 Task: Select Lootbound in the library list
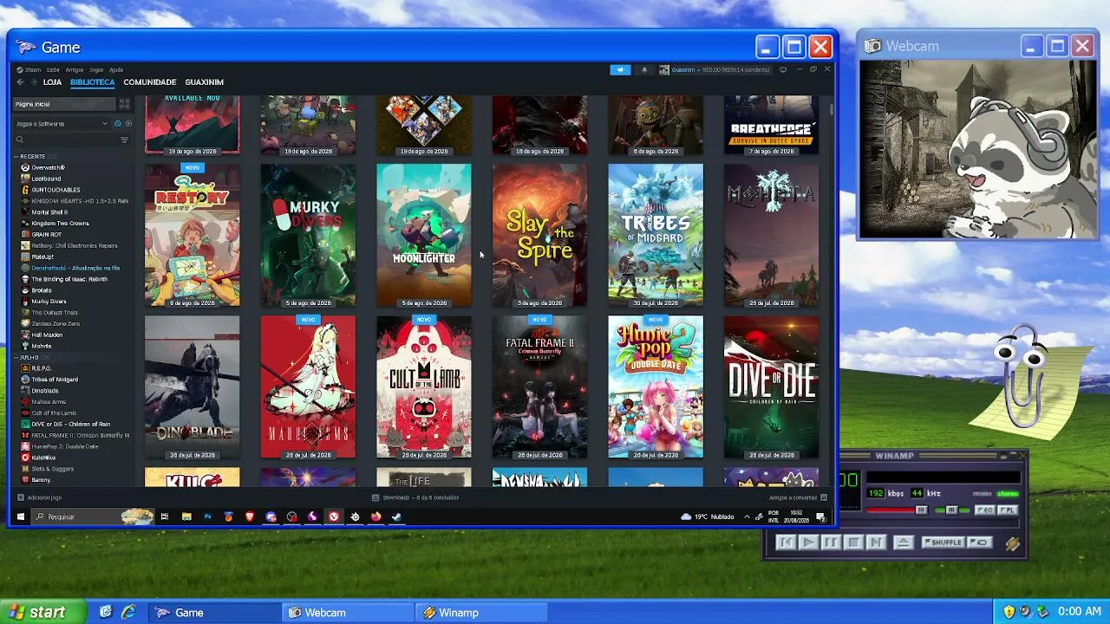[x=47, y=179]
